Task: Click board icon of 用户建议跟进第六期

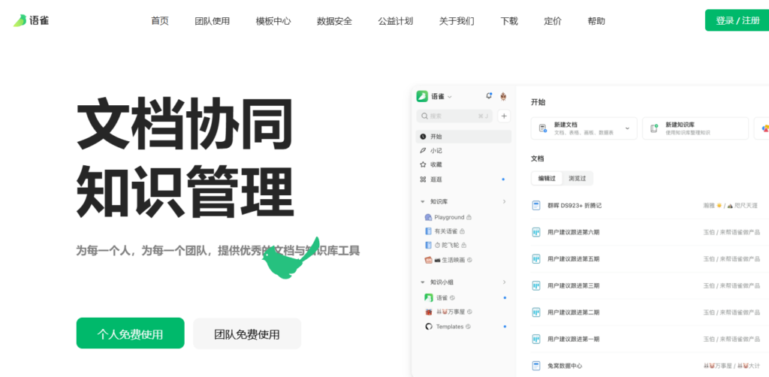Action: point(536,232)
